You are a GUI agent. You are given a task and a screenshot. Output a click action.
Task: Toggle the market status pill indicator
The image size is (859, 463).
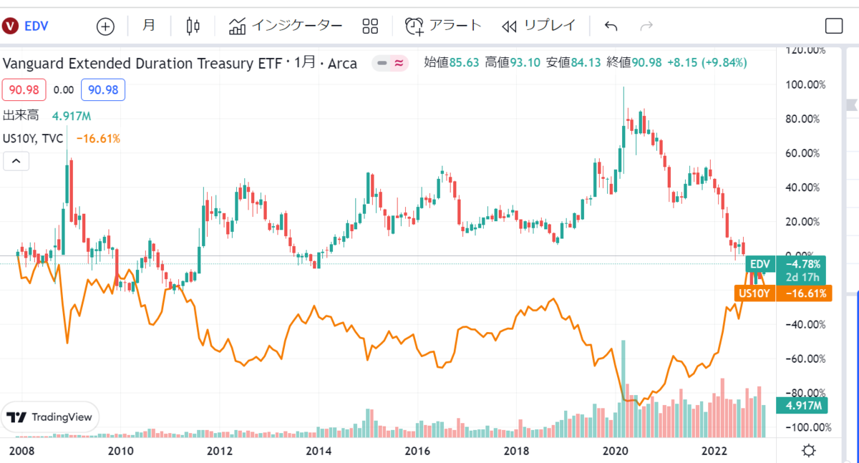[391, 63]
